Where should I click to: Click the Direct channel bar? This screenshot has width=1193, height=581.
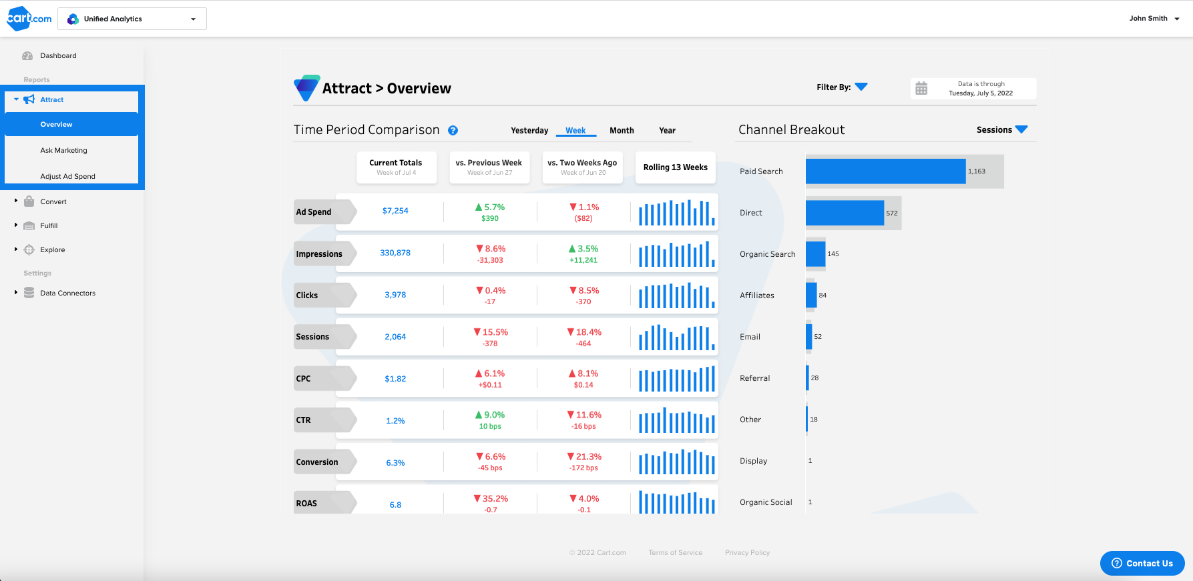[845, 213]
